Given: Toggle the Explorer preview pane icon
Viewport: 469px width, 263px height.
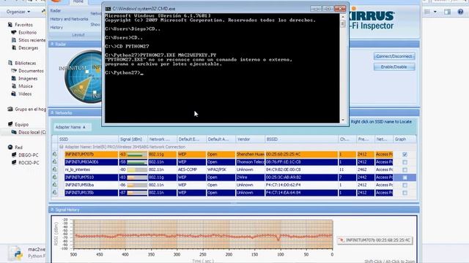Looking at the screenshot, I should pos(447,12).
